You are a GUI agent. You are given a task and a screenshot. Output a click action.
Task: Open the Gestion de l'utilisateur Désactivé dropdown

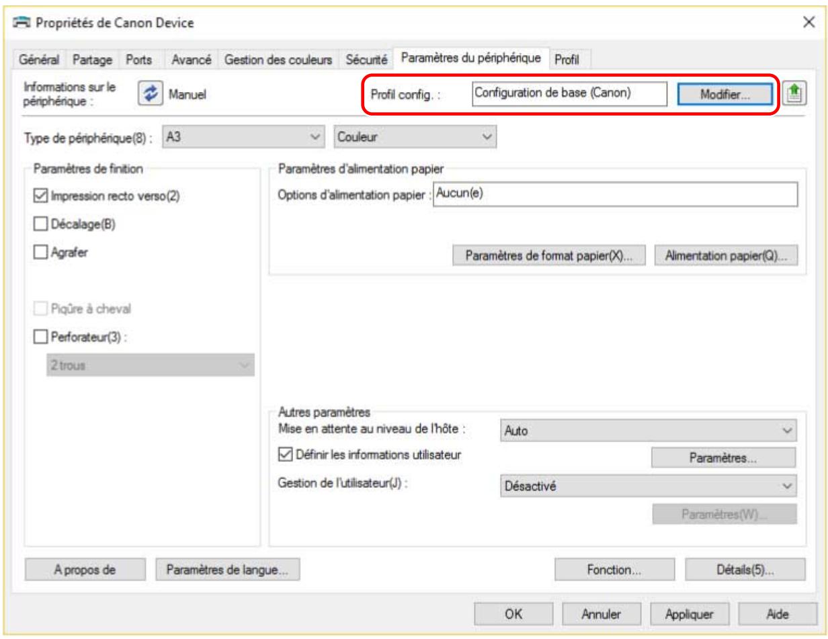[649, 486]
